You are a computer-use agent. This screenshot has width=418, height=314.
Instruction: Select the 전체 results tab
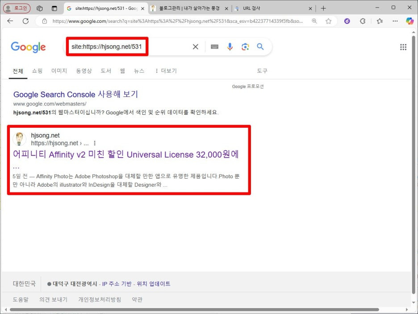coord(18,71)
